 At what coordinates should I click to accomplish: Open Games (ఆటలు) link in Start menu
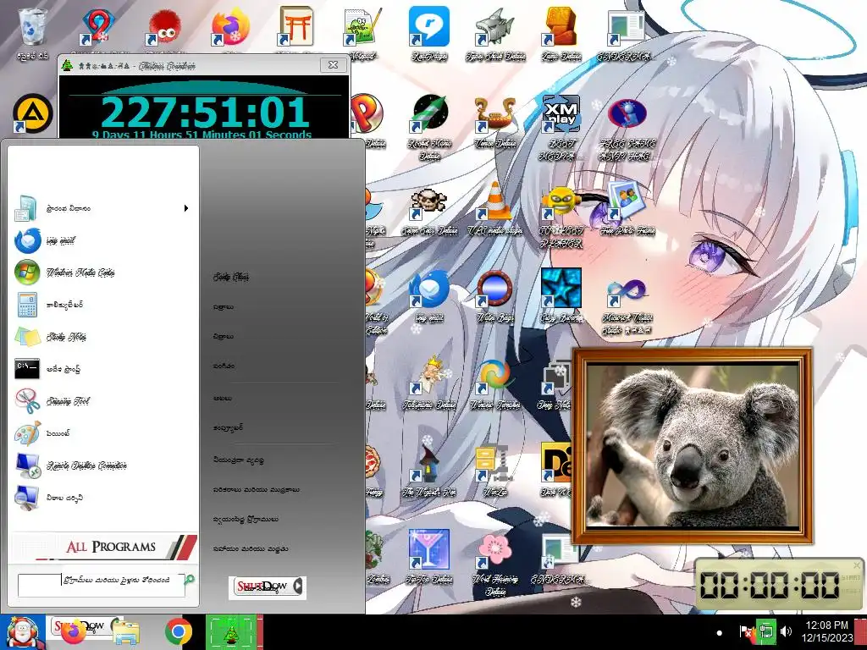[x=223, y=398]
